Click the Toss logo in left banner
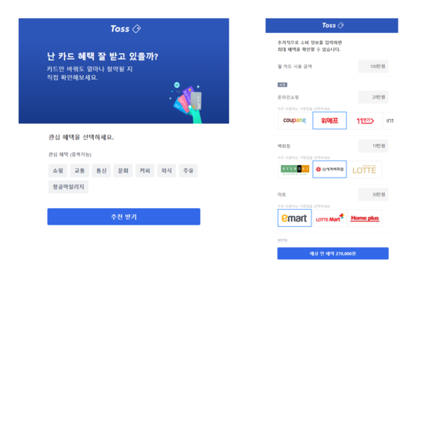The image size is (421, 421). click(x=125, y=29)
